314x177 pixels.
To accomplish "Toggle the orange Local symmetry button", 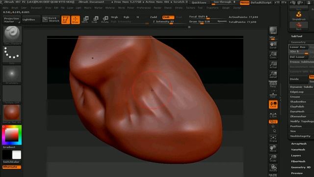I will (x=273, y=105).
